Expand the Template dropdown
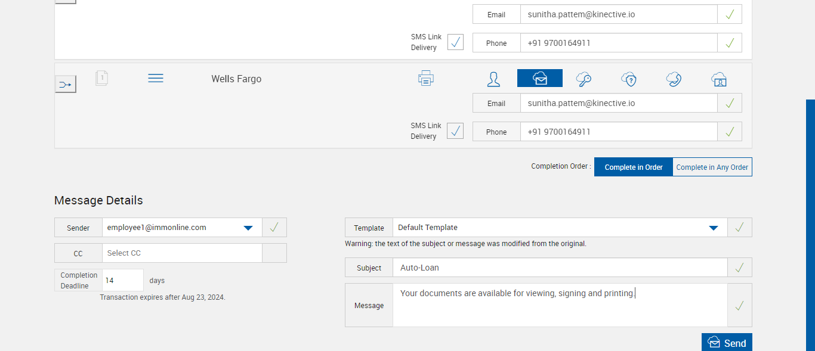The image size is (815, 351). click(713, 228)
